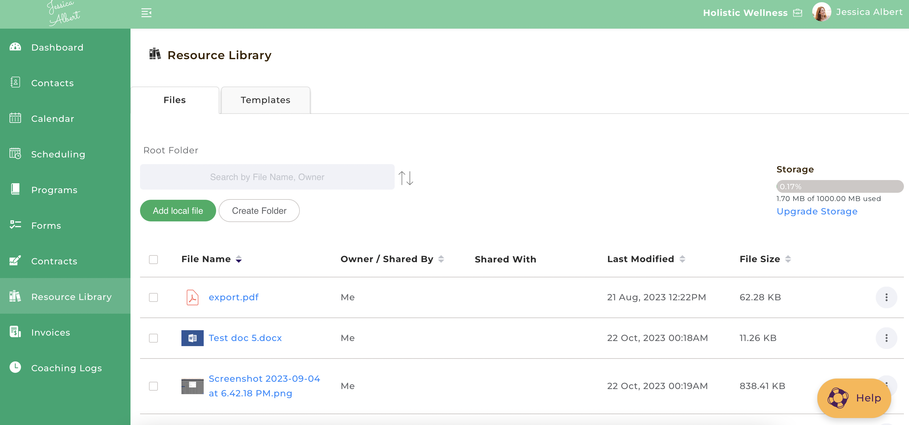The width and height of the screenshot is (909, 425).
Task: Check the box for the Screenshot png file
Action: [153, 386]
